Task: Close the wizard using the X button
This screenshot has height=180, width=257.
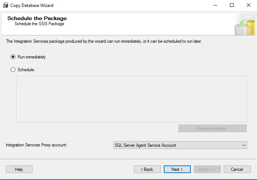Action: (x=249, y=5)
